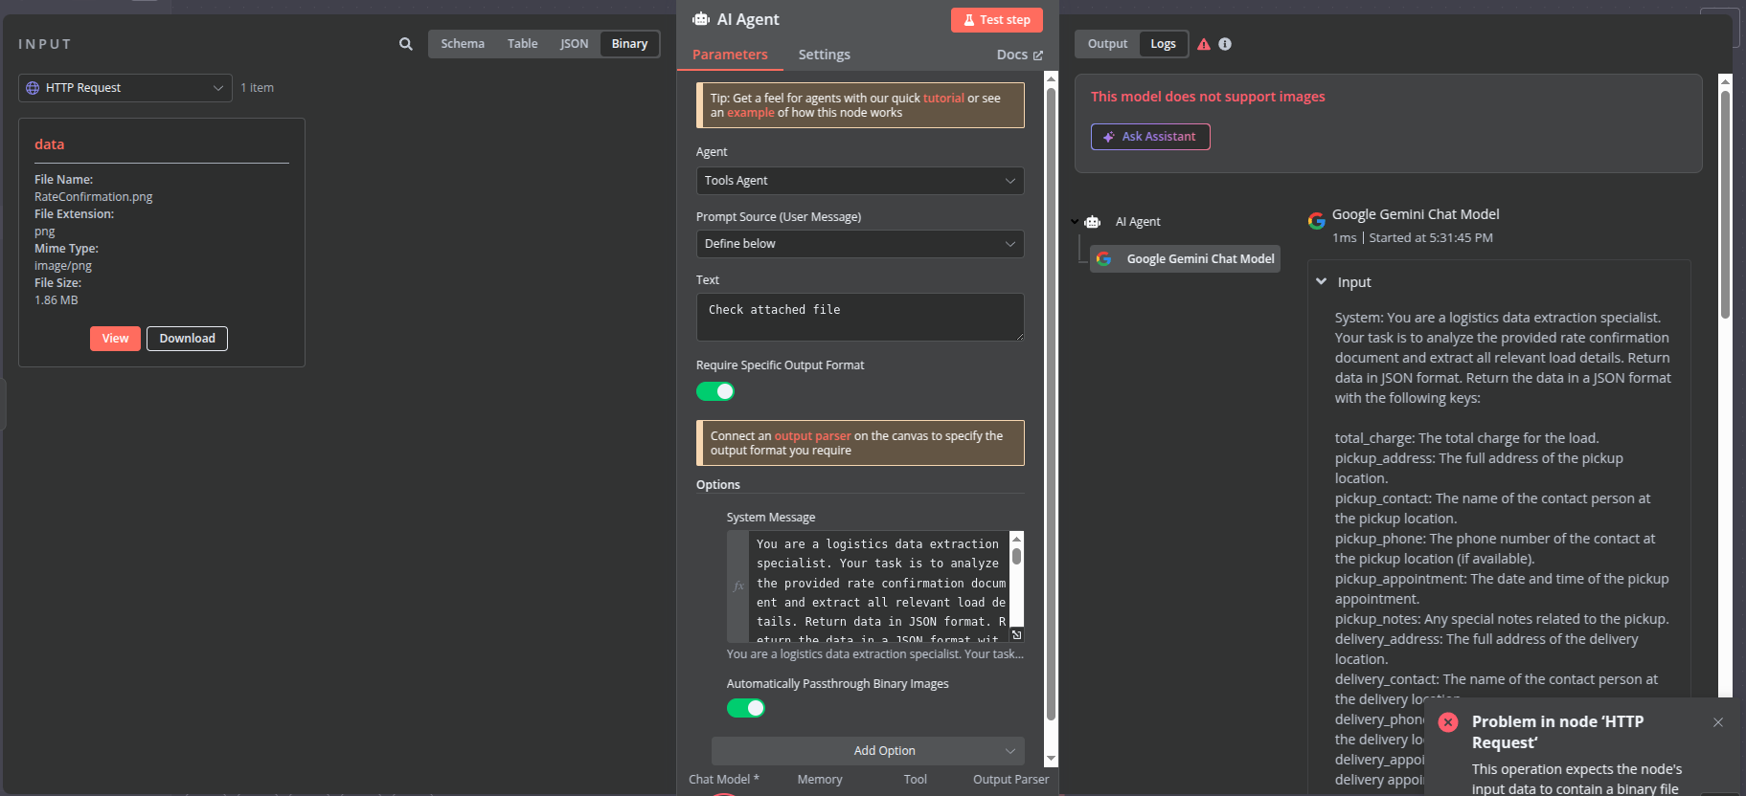1746x796 pixels.
Task: Open the Add Option dropdown
Action: tap(868, 751)
